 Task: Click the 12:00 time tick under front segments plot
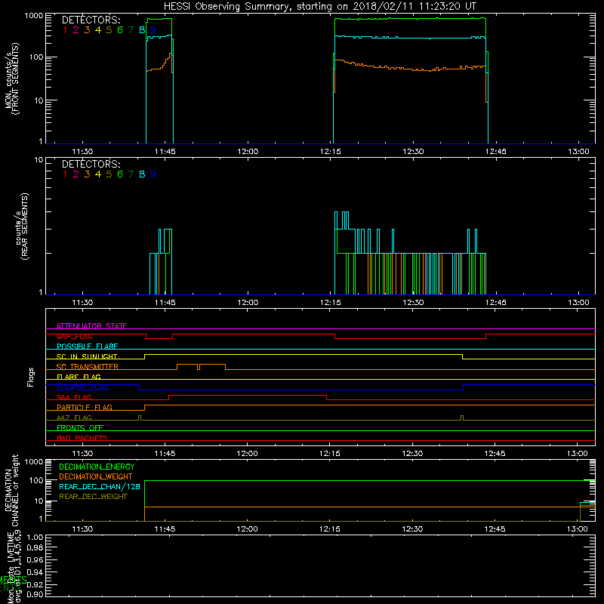point(248,152)
